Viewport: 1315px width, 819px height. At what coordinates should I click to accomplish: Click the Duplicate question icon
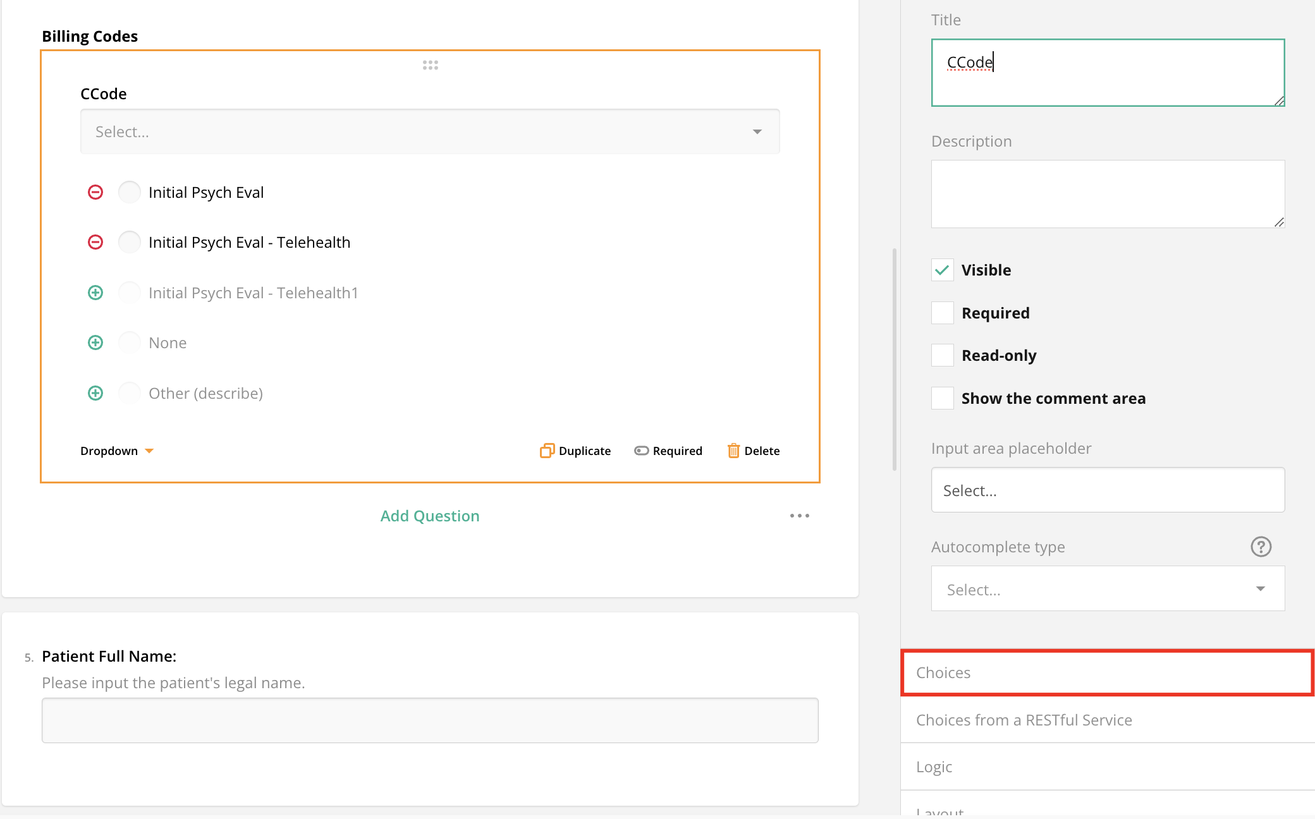pyautogui.click(x=547, y=451)
